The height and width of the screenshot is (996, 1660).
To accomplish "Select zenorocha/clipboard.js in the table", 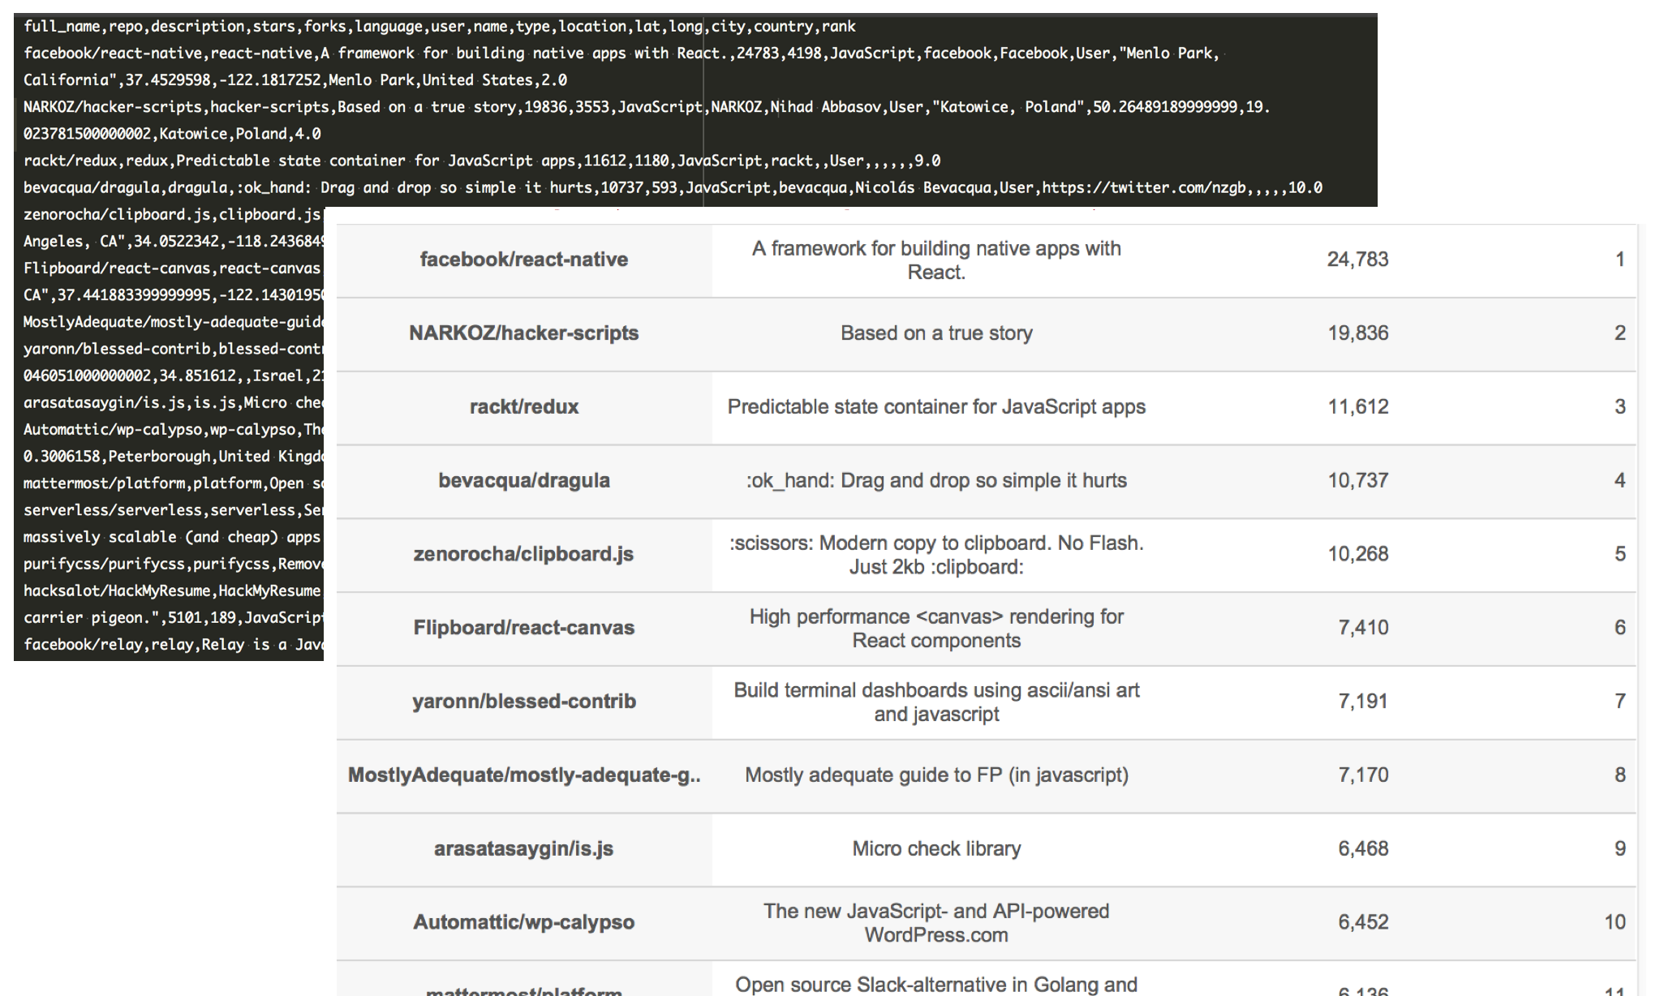I will click(x=523, y=555).
